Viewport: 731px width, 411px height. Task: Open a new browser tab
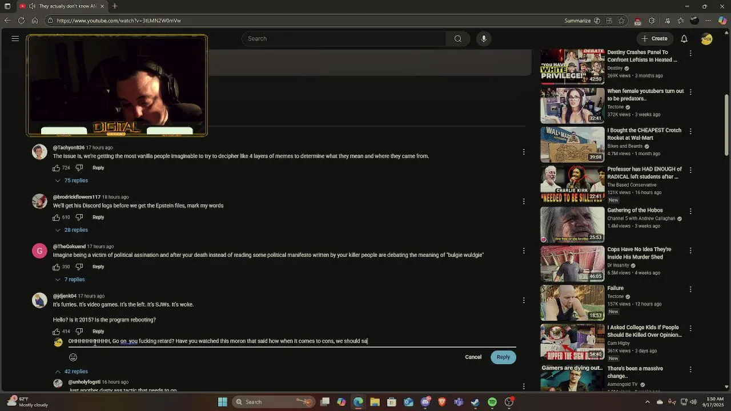[115, 6]
